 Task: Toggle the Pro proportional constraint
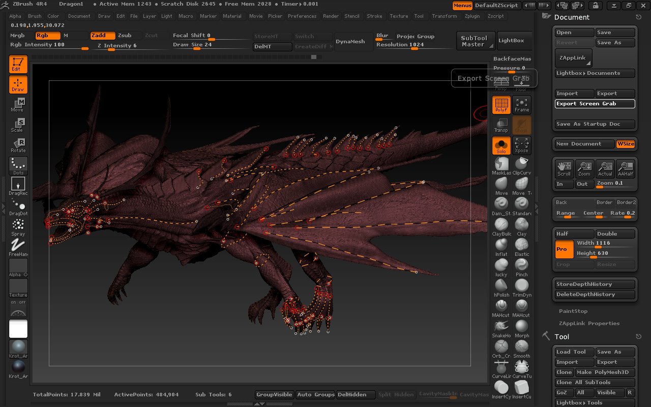click(x=564, y=249)
